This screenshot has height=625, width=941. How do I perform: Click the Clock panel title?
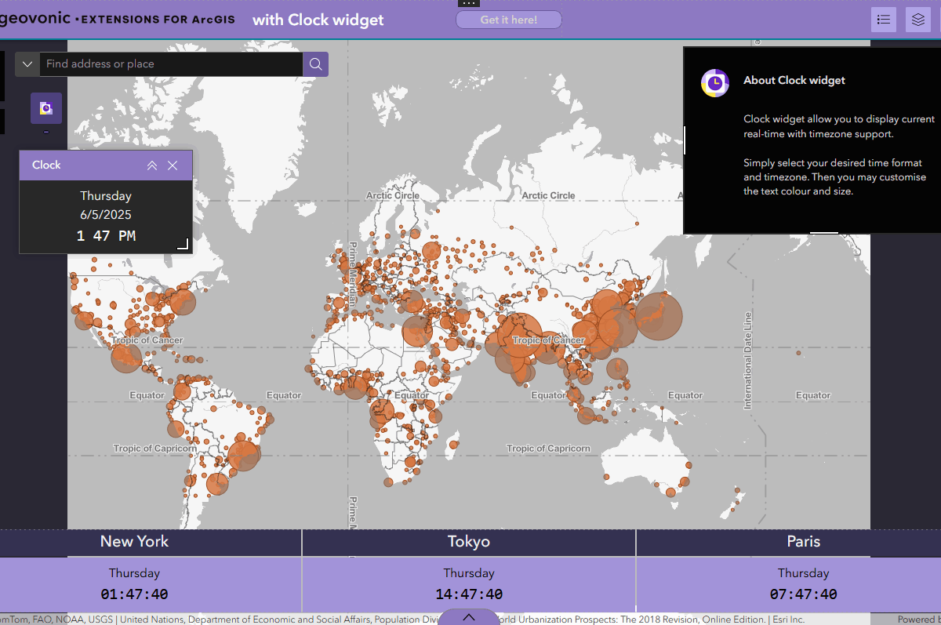click(46, 165)
